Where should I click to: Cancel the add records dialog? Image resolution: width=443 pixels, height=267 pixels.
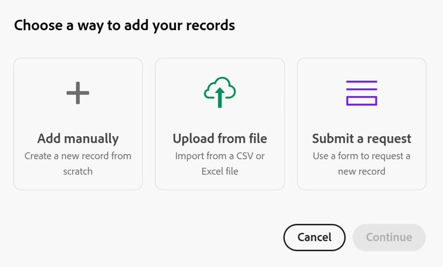314,238
